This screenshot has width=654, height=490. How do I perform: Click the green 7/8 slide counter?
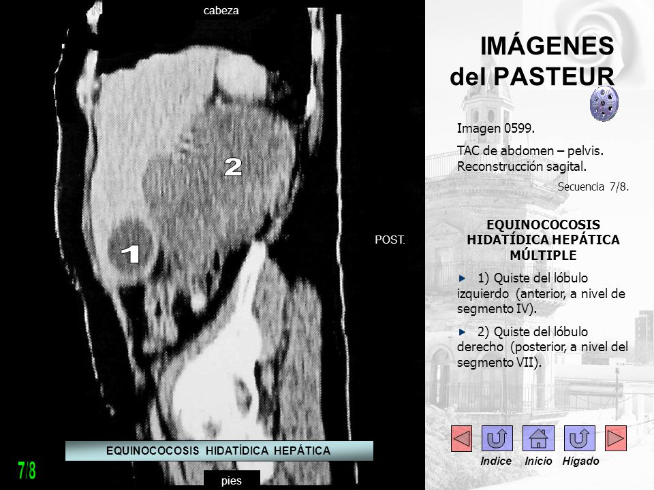coord(27,470)
